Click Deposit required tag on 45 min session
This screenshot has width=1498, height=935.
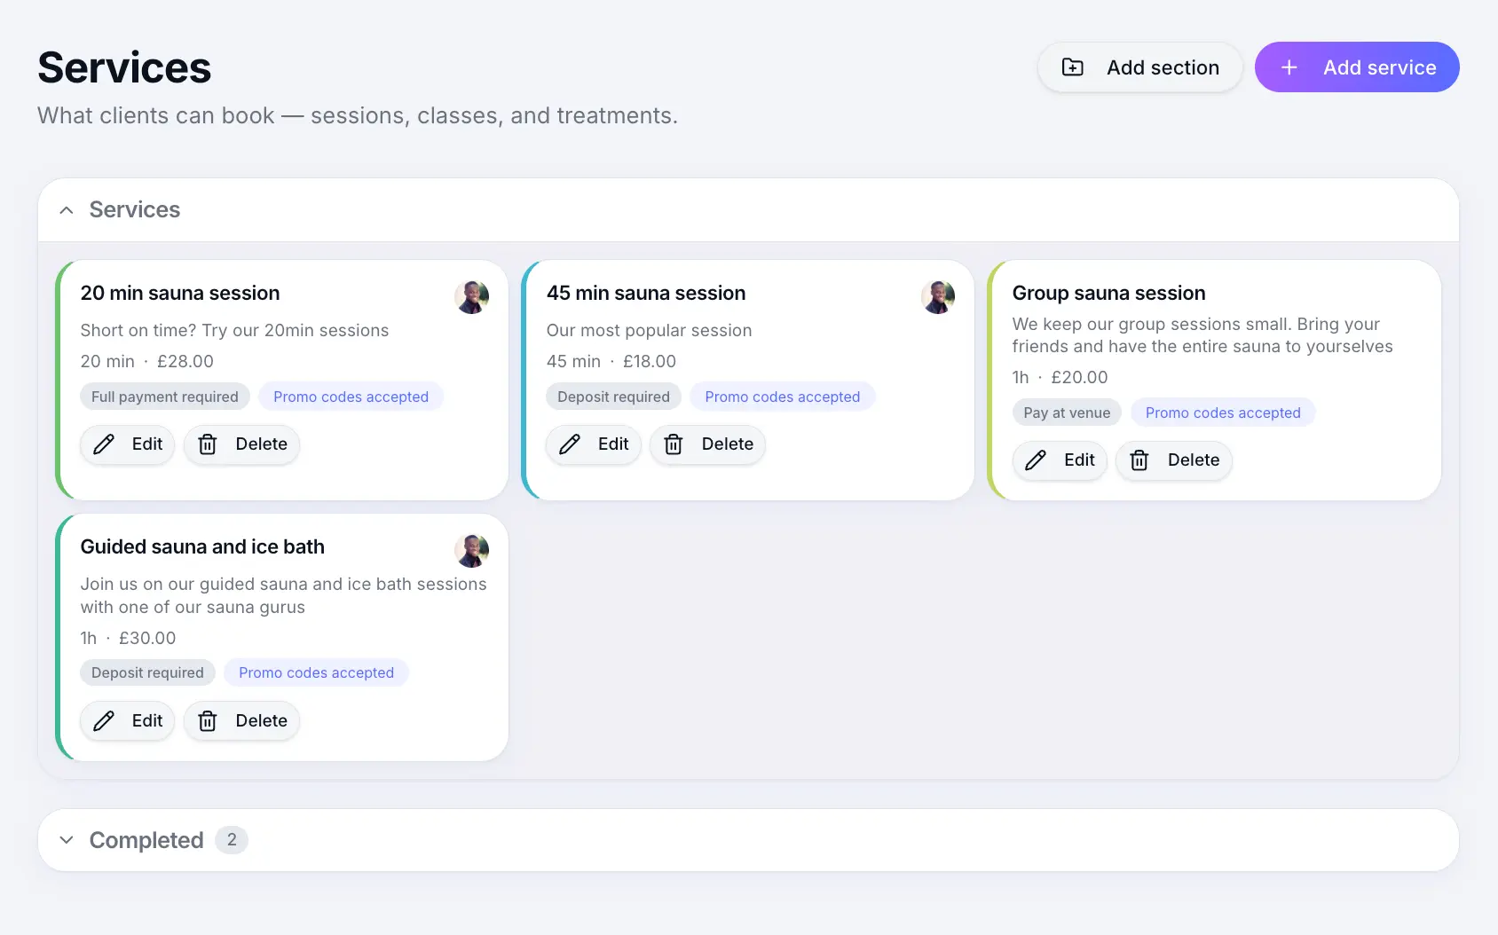(614, 397)
